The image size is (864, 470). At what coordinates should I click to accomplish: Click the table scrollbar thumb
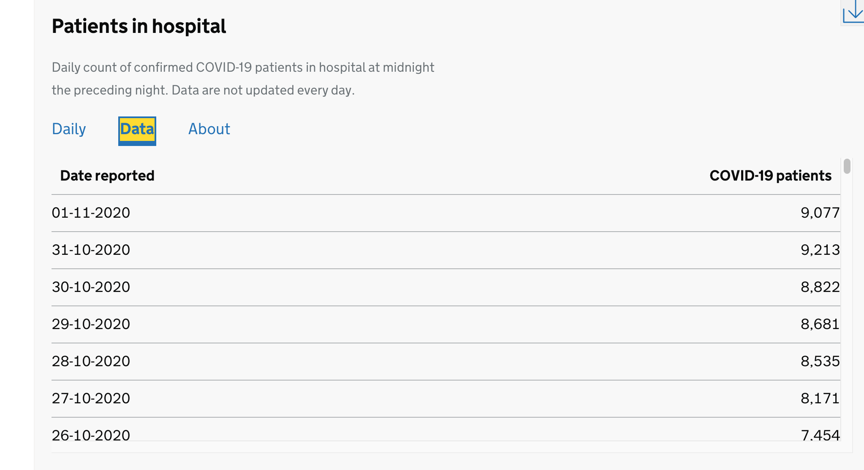point(847,166)
